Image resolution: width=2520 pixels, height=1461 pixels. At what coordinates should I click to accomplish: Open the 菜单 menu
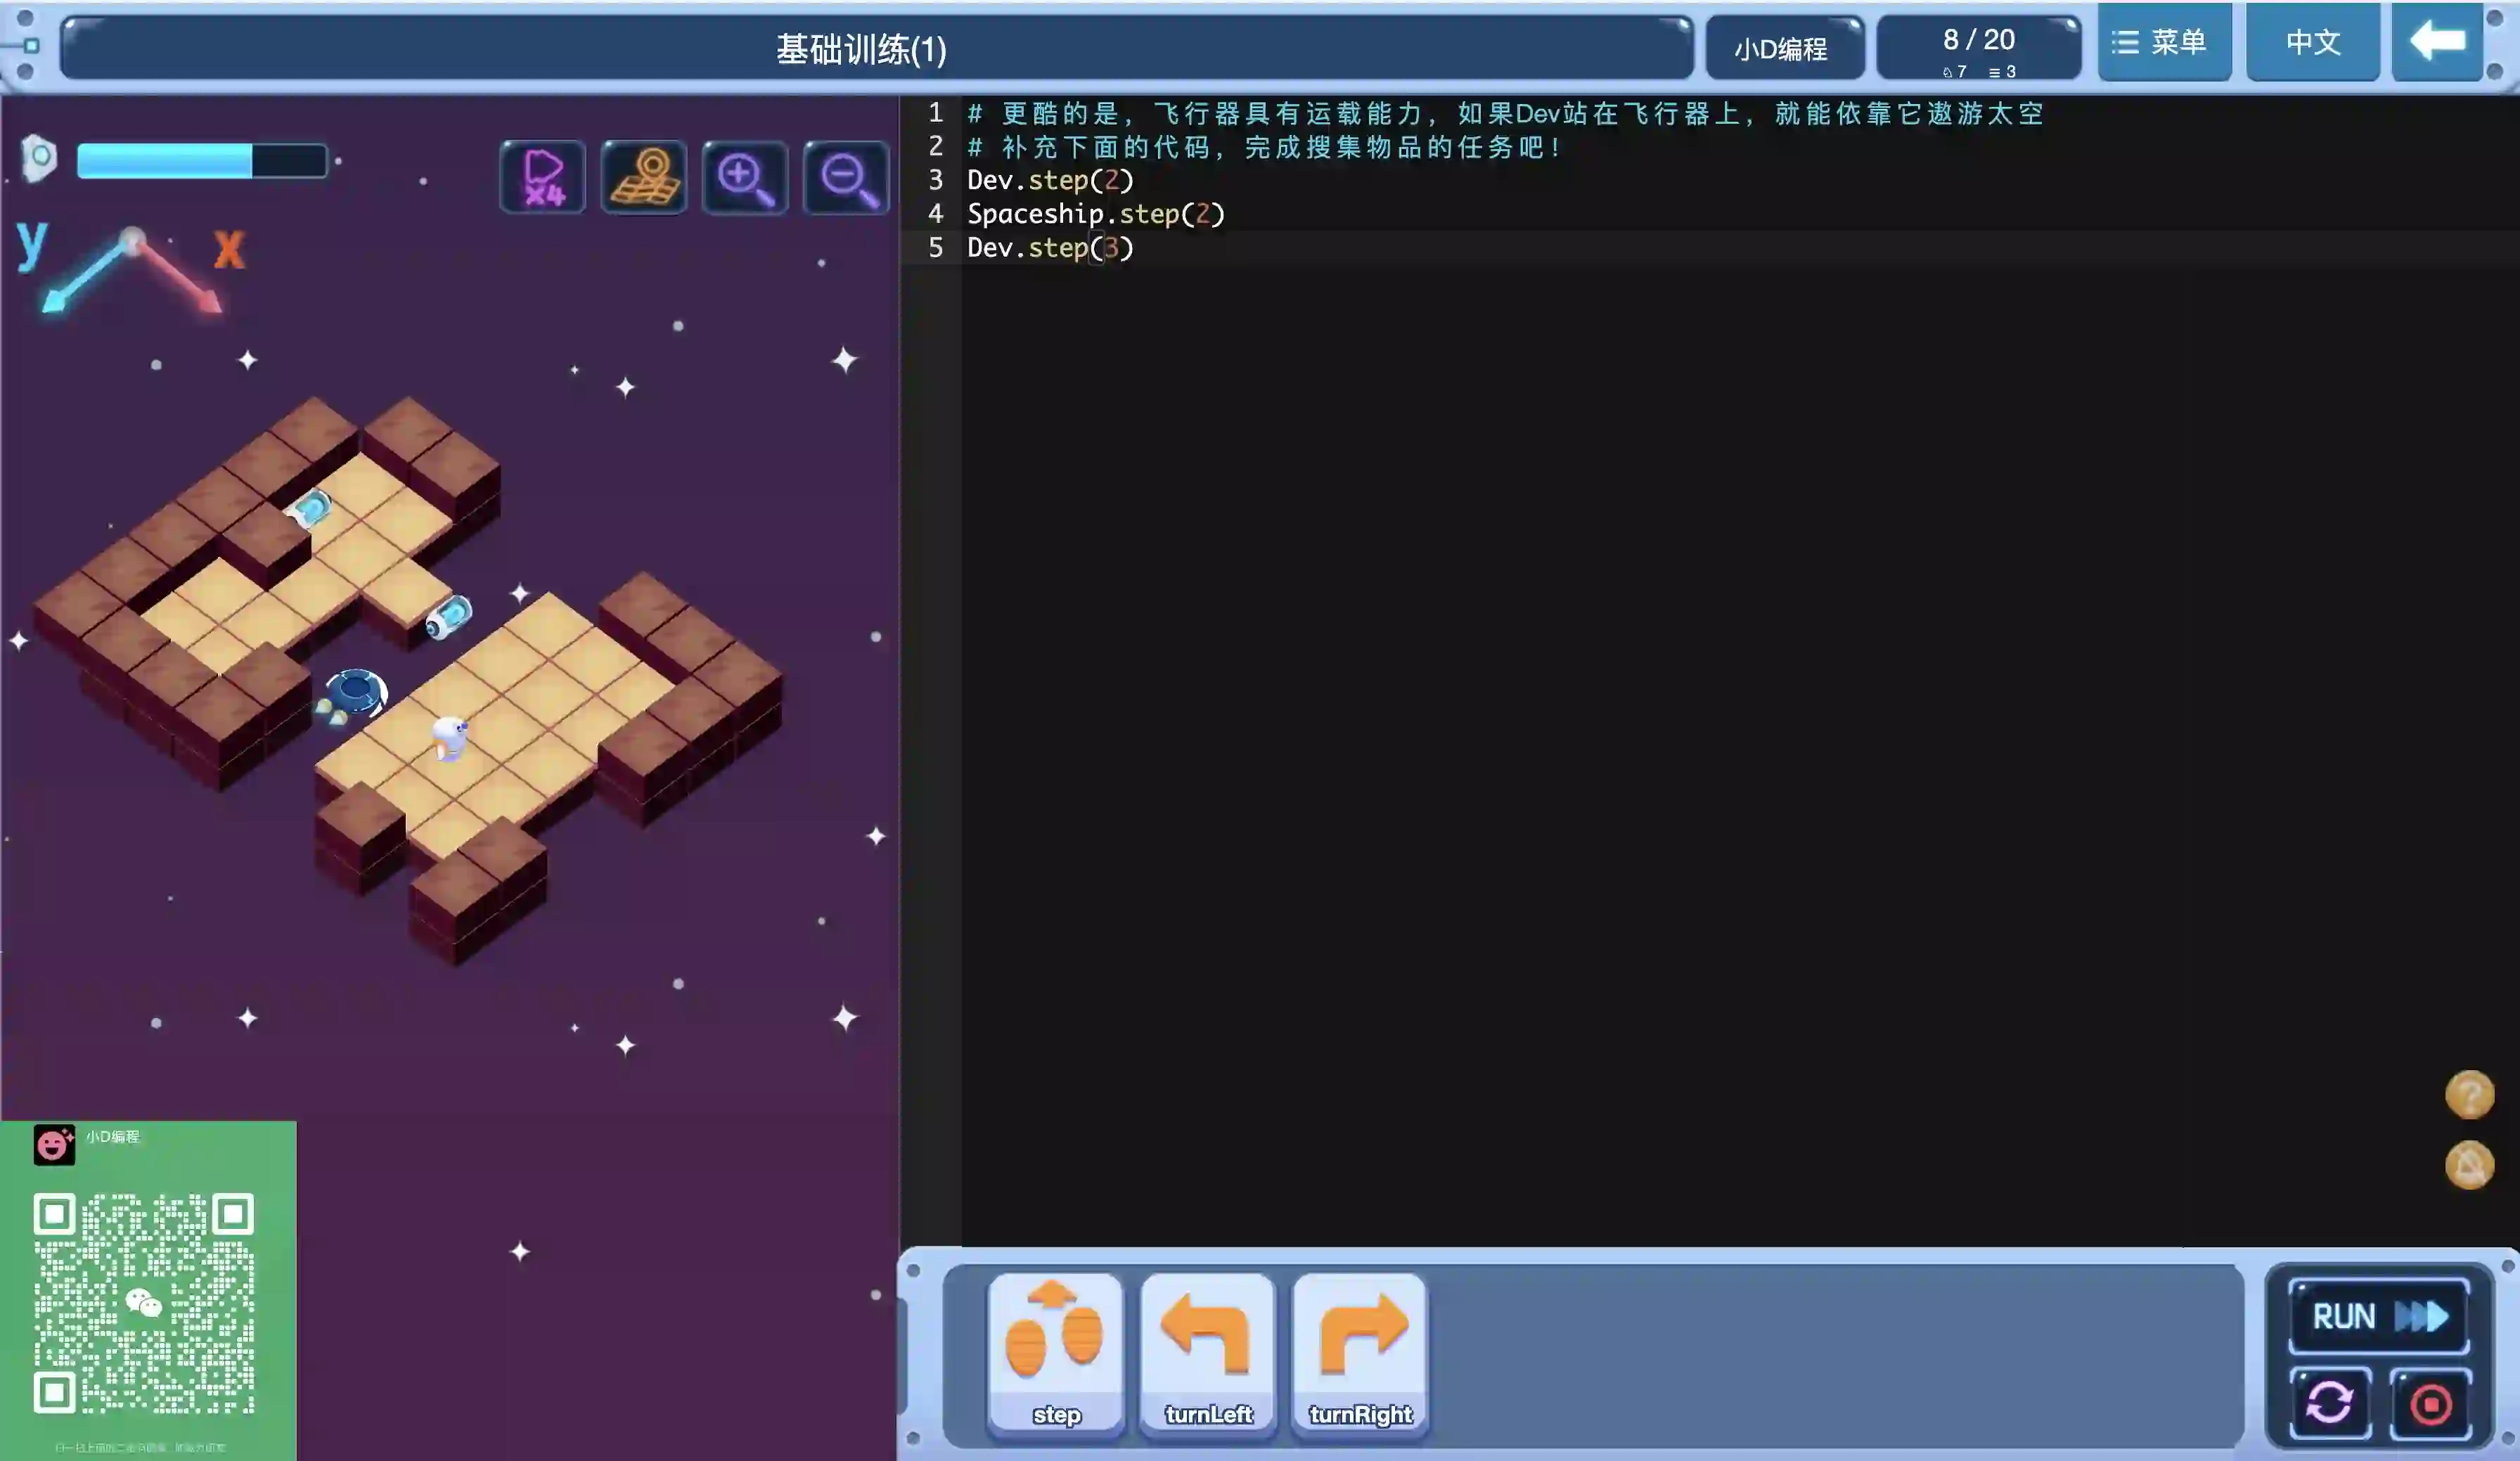[2163, 42]
